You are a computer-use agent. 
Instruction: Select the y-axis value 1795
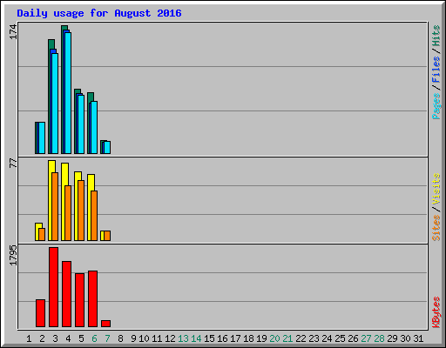(x=13, y=255)
